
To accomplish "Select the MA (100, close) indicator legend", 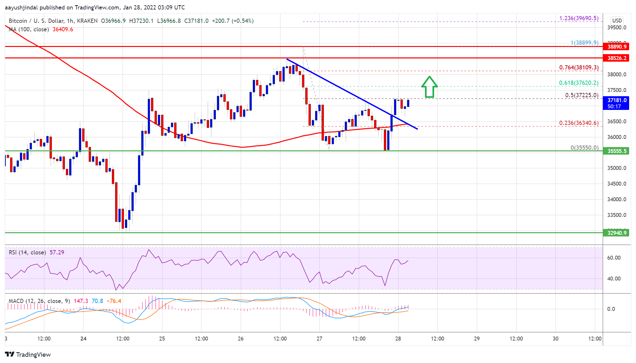I will click(x=29, y=29).
